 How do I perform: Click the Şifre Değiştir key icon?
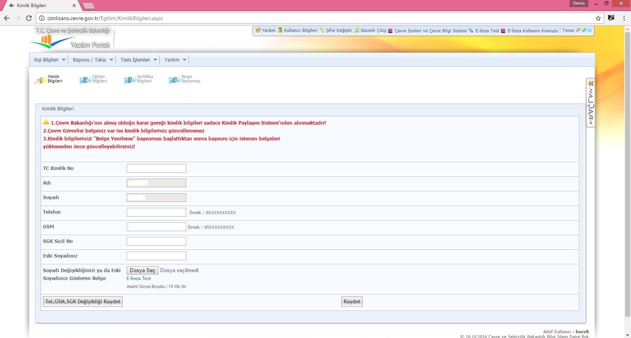[322, 30]
